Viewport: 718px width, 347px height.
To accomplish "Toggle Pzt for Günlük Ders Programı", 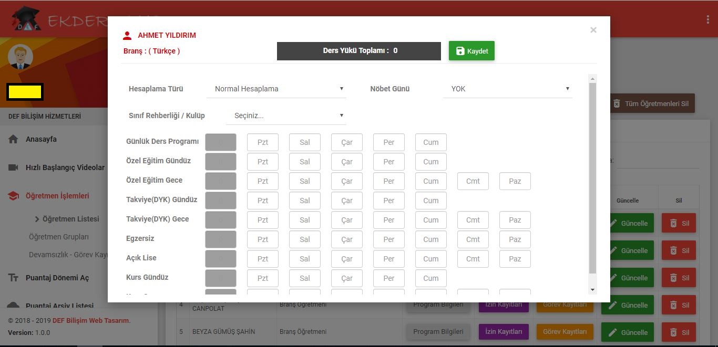I will coord(263,142).
